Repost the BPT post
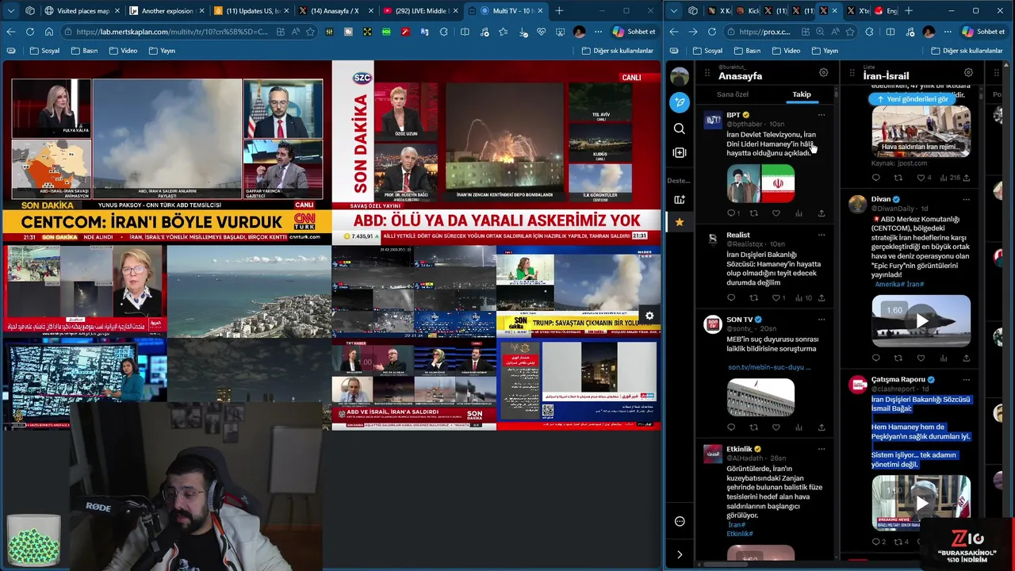This screenshot has height=571, width=1015. click(753, 213)
